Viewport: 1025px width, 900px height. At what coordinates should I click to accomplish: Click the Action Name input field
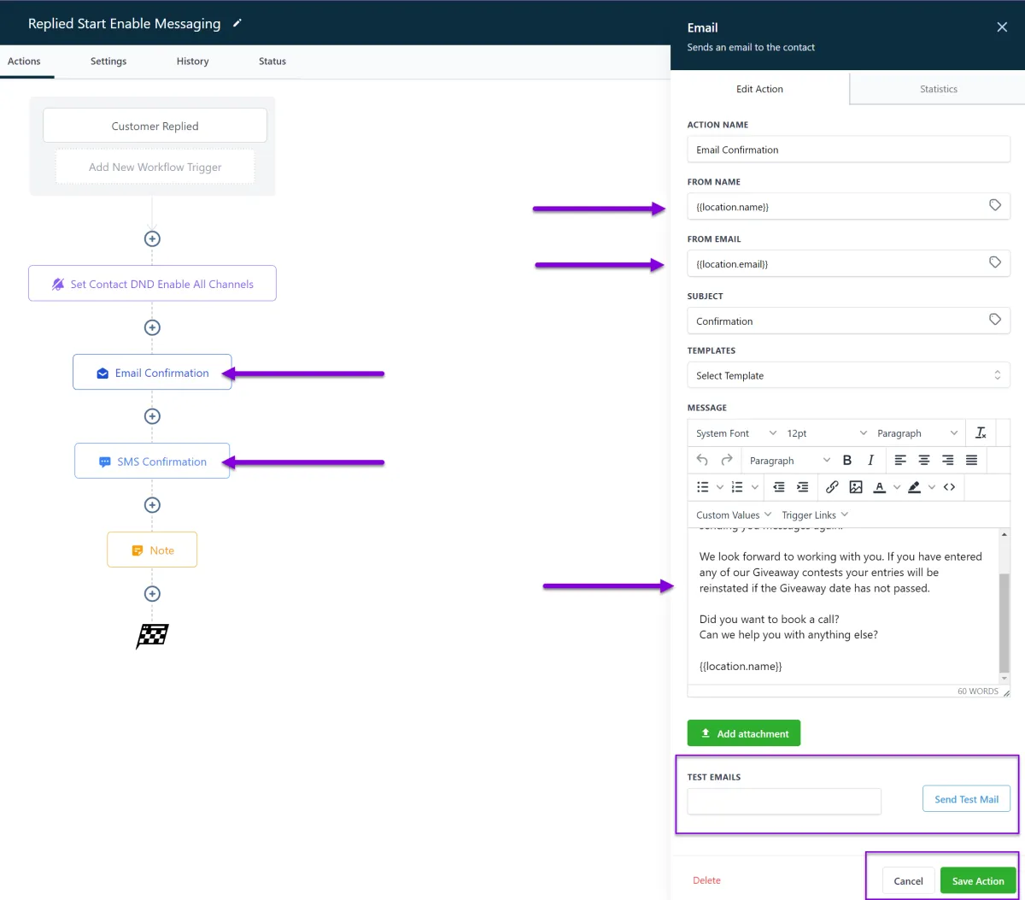[x=848, y=150]
